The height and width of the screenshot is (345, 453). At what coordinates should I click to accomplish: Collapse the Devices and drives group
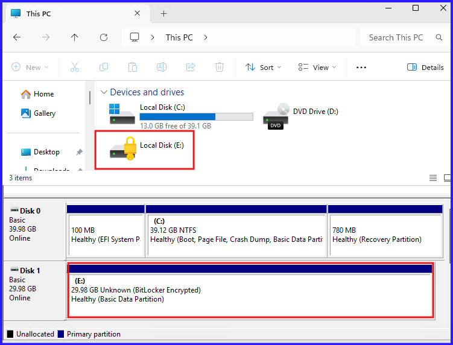pyautogui.click(x=103, y=92)
